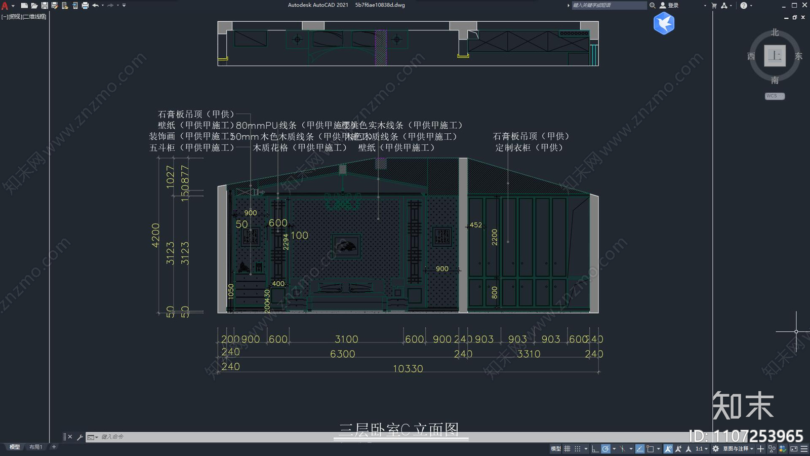Toggle 2D object snap square icon
810x456 pixels.
point(650,449)
